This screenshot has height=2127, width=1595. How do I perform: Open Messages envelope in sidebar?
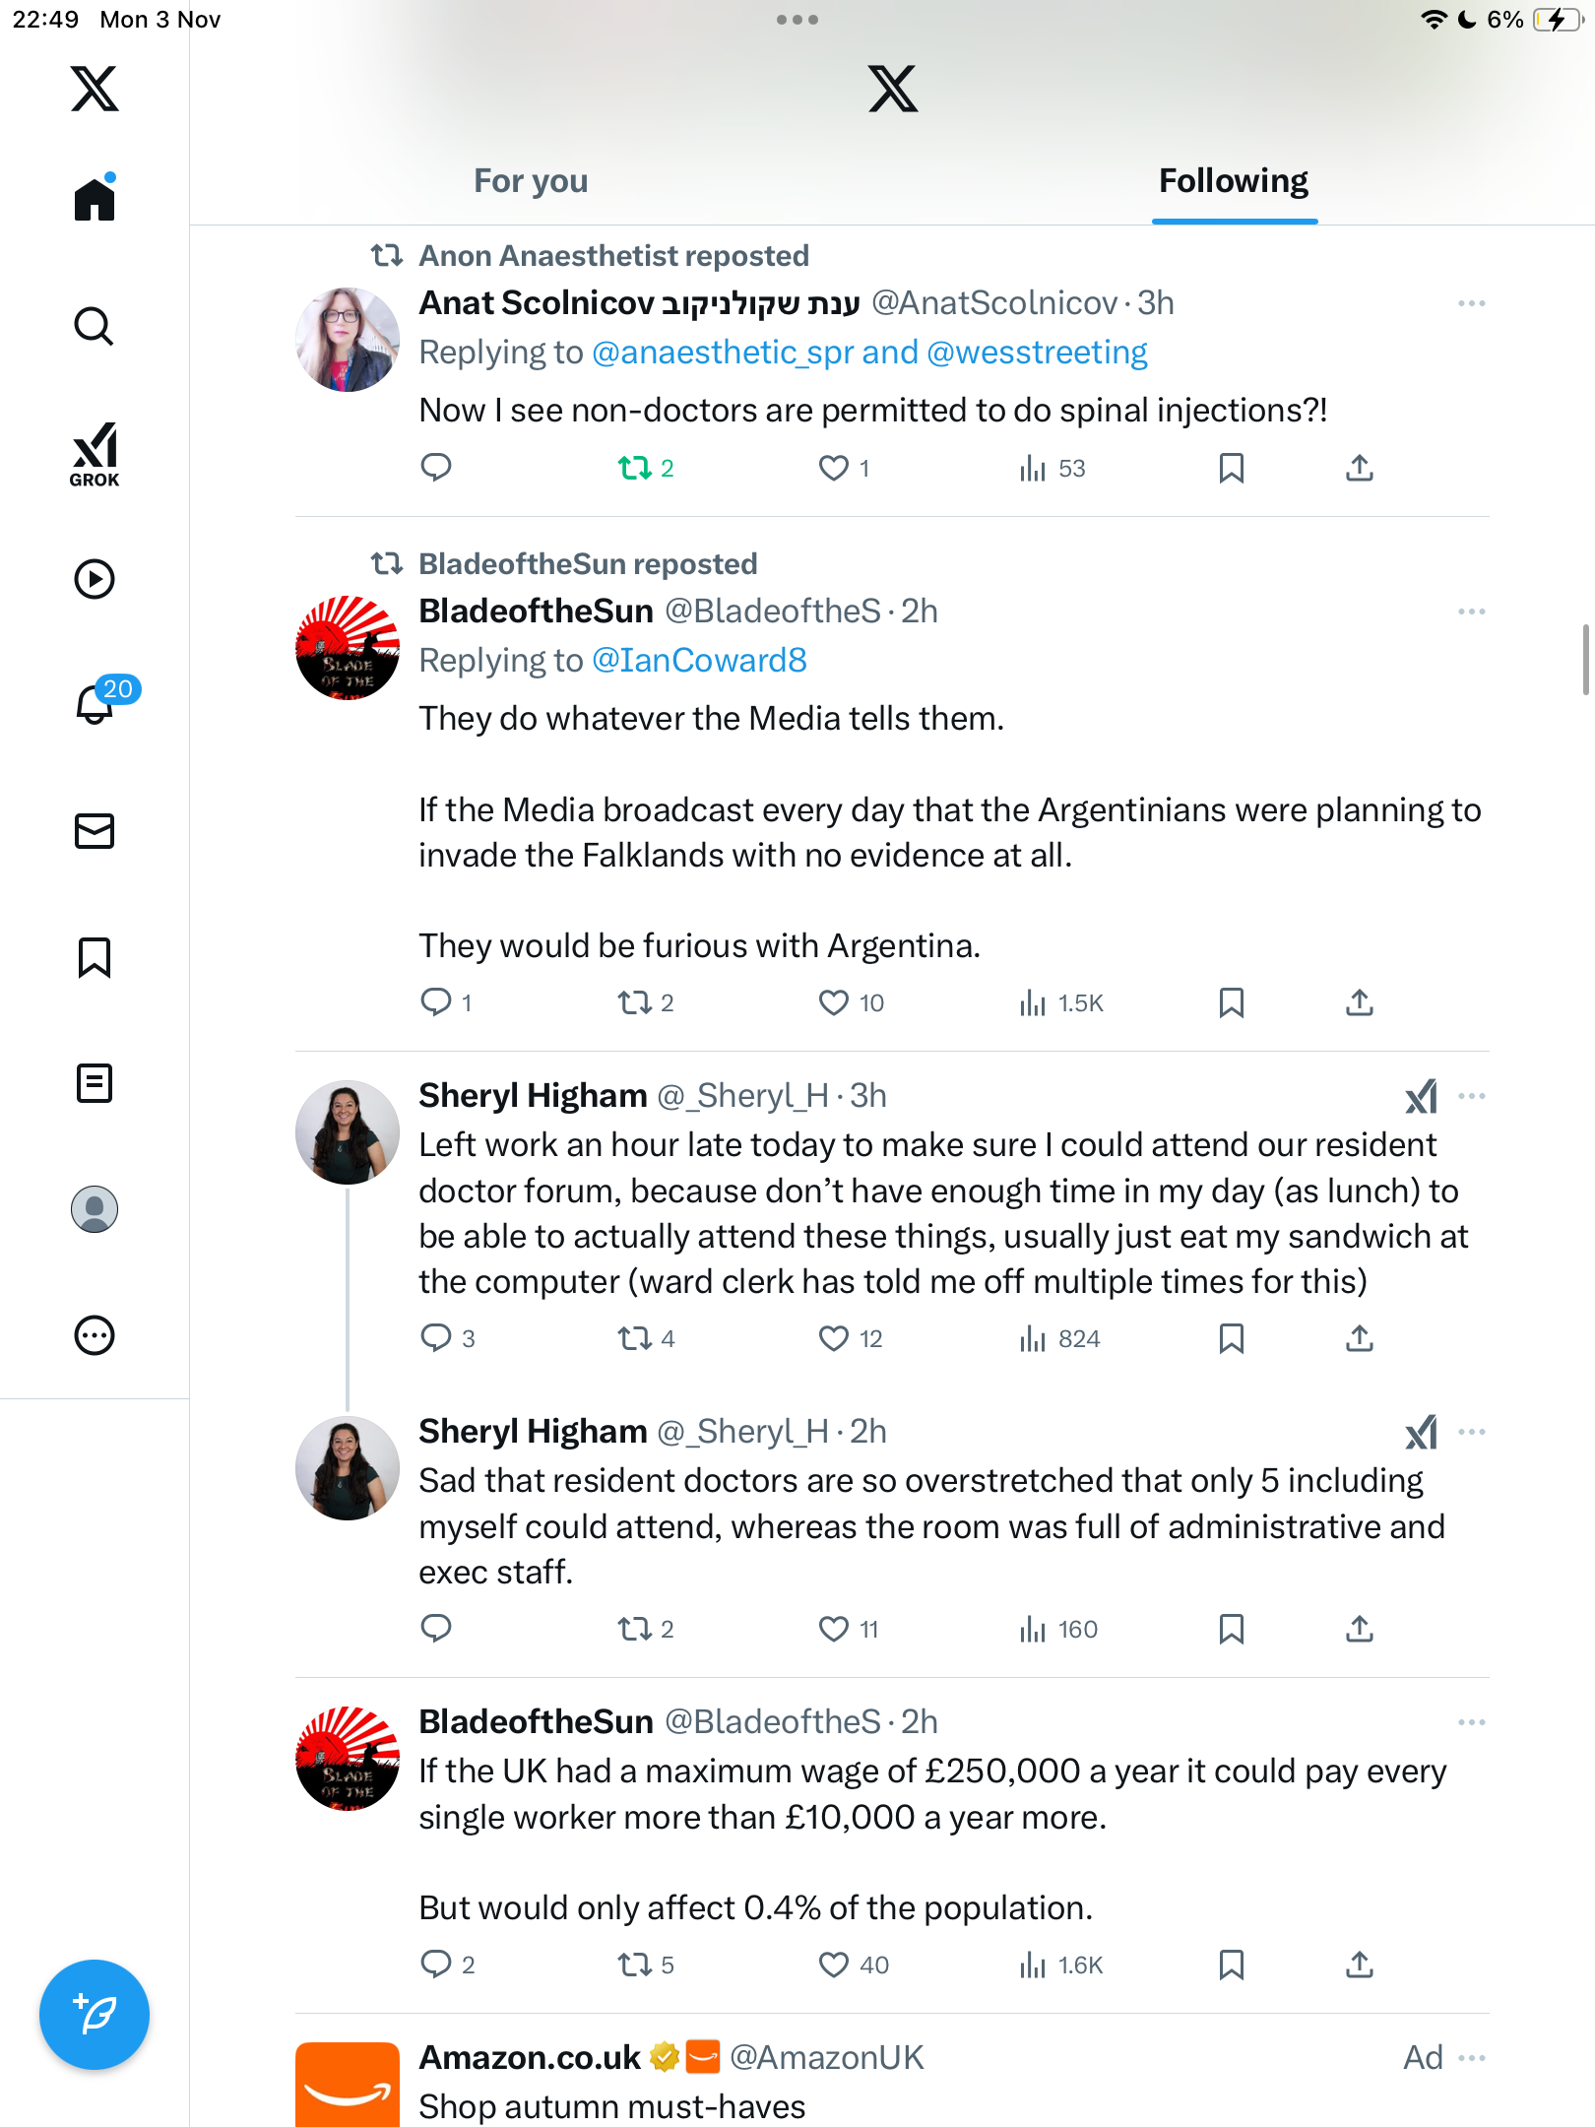coord(95,831)
